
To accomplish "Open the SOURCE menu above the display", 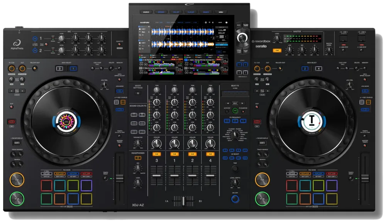I will pyautogui.click(x=146, y=12).
